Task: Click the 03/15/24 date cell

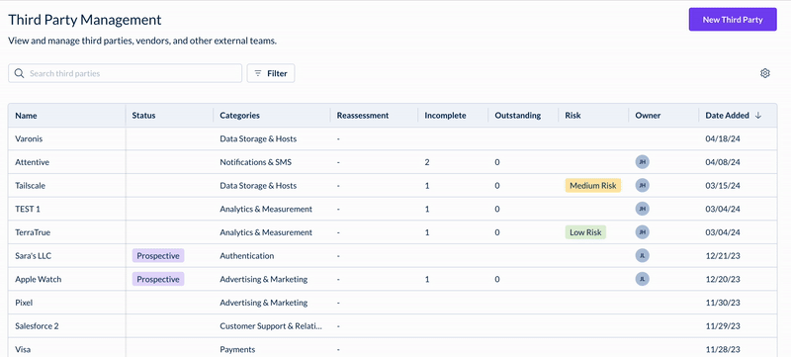Action: click(723, 186)
